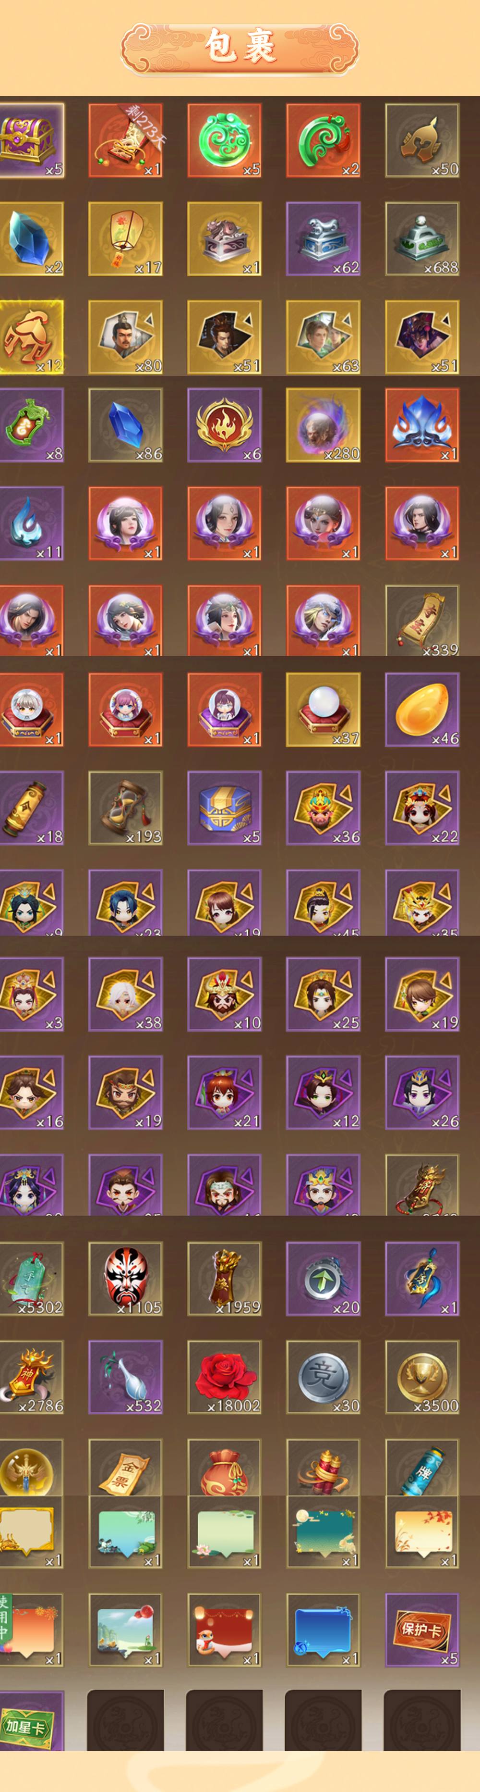Select the purple treasure chest item
Screen dimensions: 480x1792
click(31, 140)
